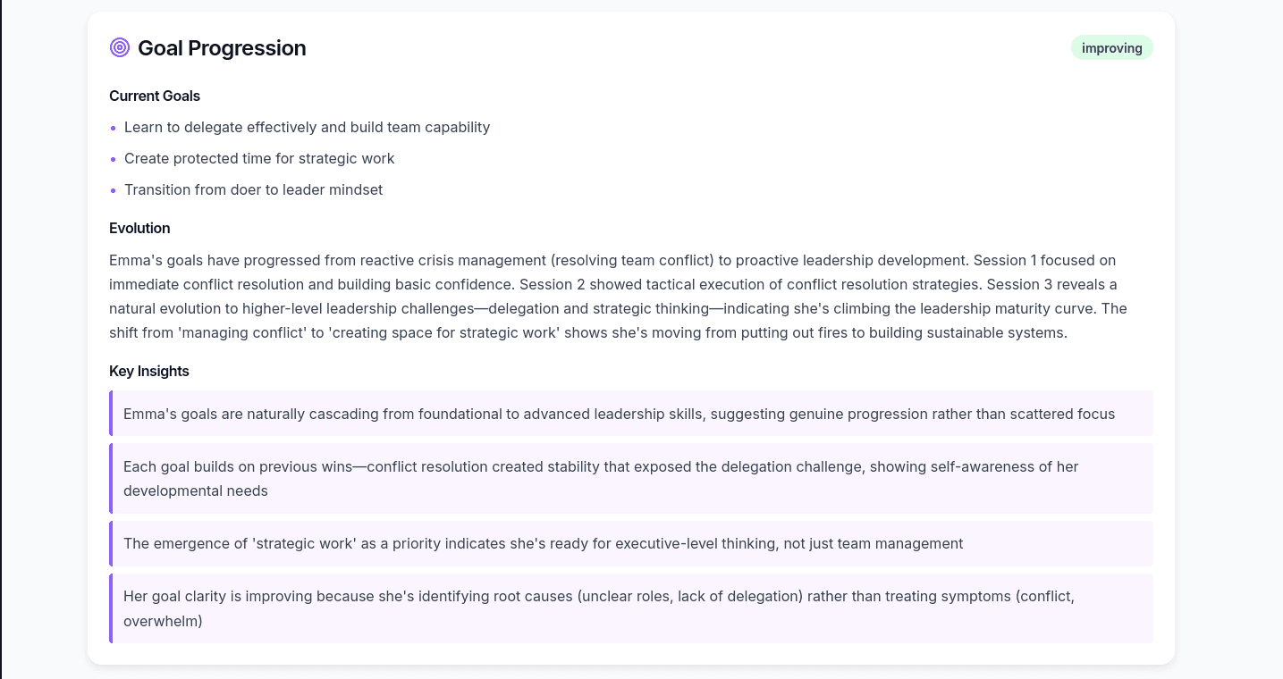Click the purple bullet before "Learn to delegate"
Viewport: 1283px width, 679px height.
tap(114, 128)
